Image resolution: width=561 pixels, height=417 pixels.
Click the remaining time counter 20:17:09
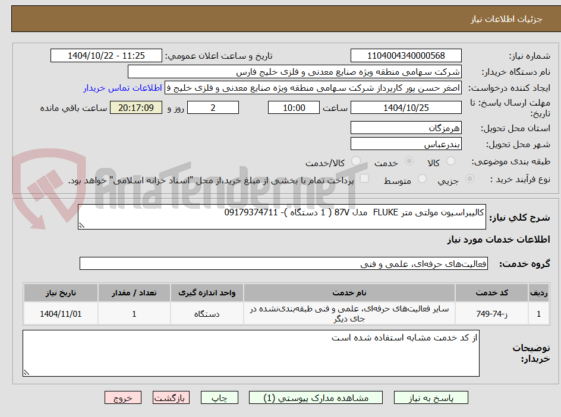coord(135,107)
